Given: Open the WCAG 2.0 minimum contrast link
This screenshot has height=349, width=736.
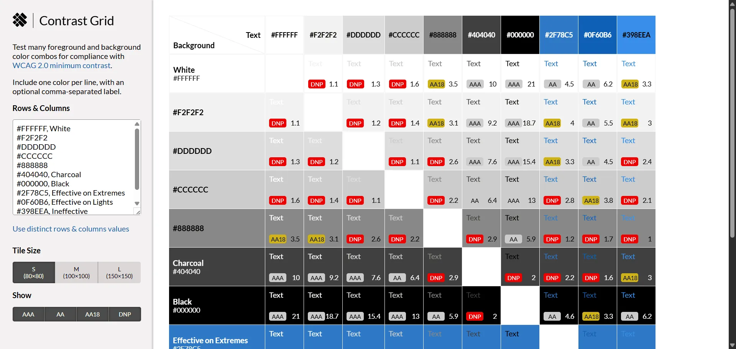Looking at the screenshot, I should tap(61, 65).
